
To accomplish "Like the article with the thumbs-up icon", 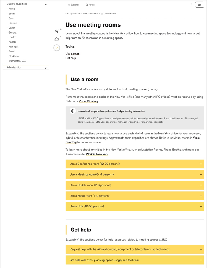I will 56,38.
